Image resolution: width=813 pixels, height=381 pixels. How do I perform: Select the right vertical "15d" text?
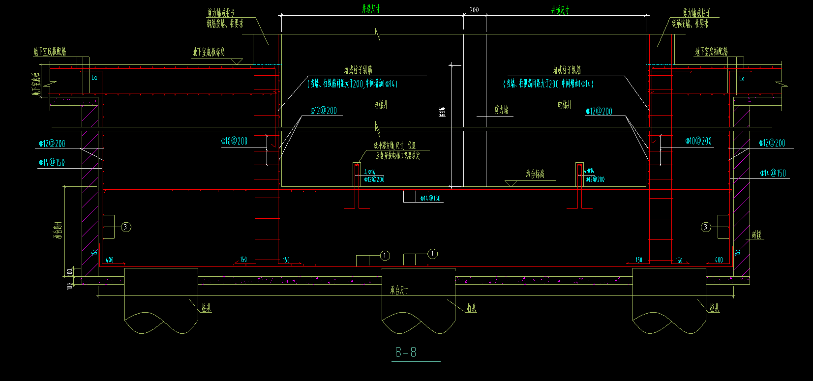click(x=737, y=252)
